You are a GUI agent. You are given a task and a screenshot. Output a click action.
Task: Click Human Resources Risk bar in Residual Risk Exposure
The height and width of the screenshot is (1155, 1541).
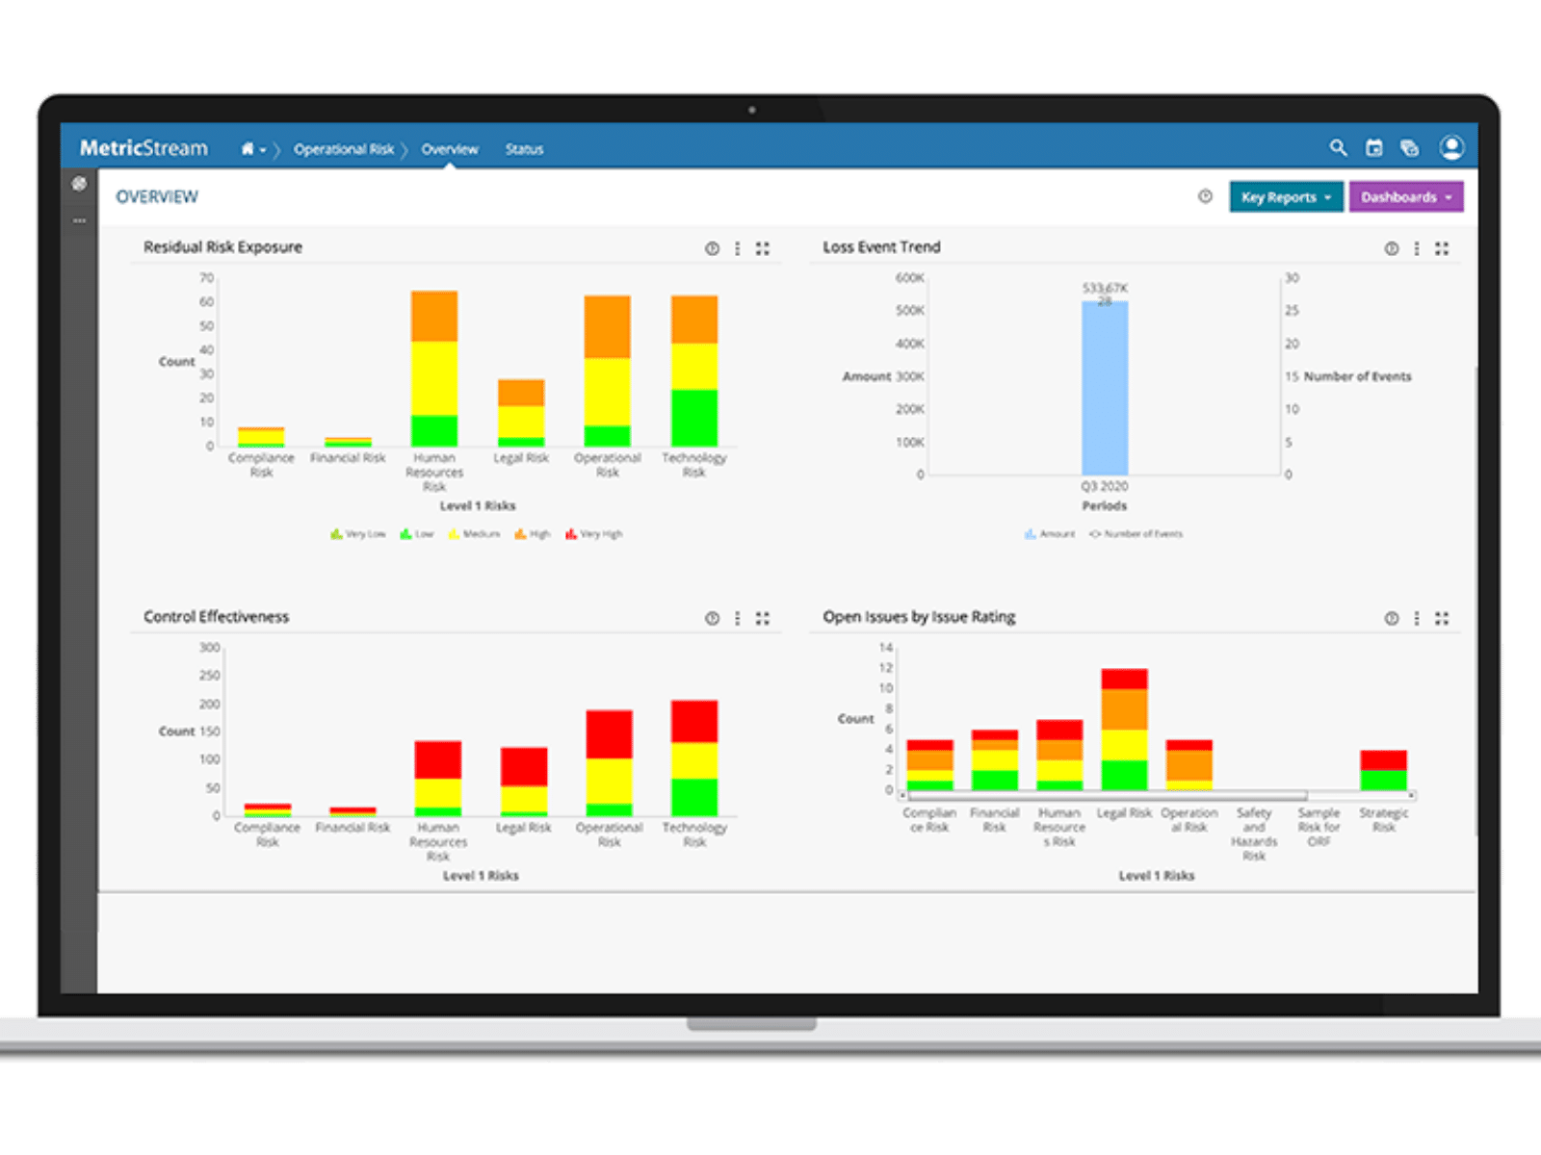point(434,369)
